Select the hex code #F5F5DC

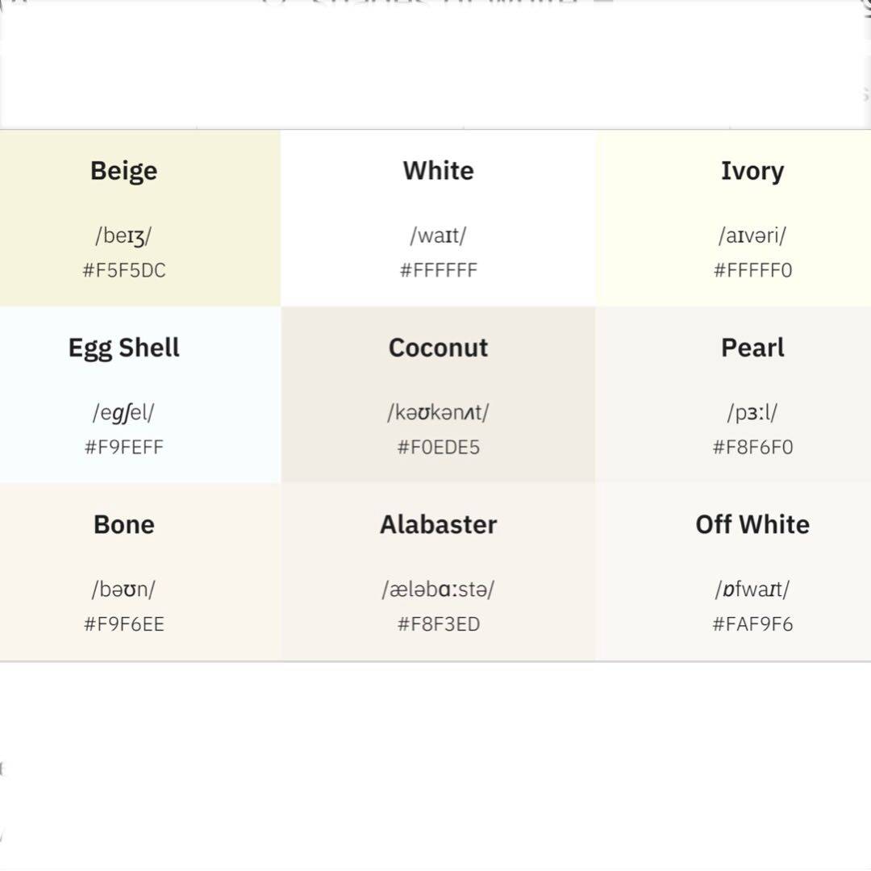coord(124,270)
